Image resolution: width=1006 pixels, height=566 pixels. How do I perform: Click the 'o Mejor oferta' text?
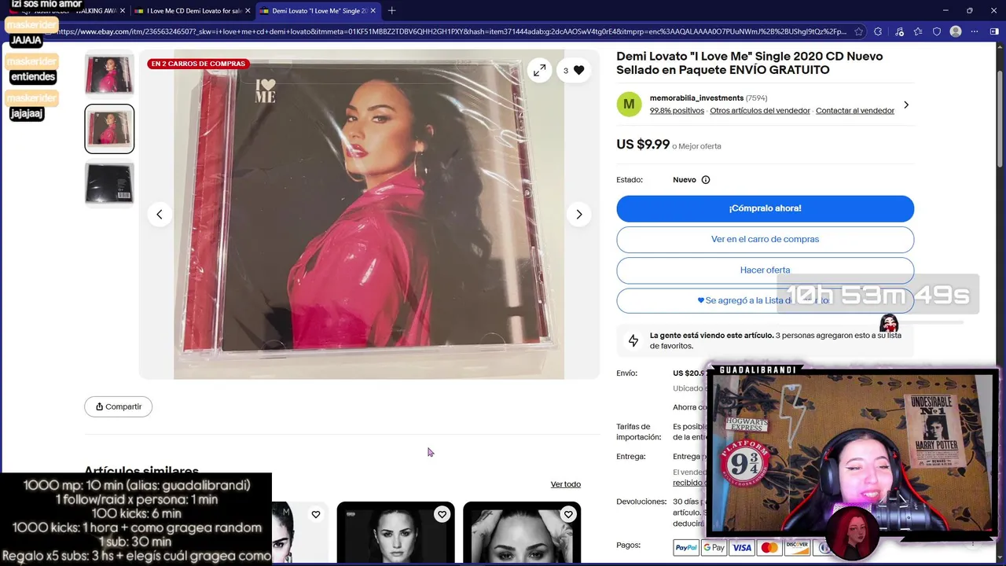(x=696, y=146)
